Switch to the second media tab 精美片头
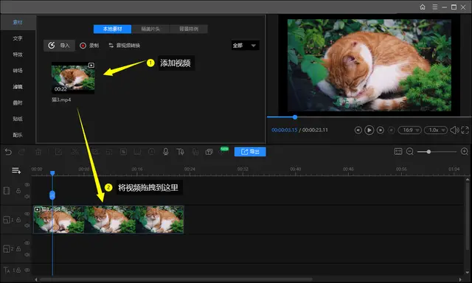The width and height of the screenshot is (472, 283). [x=150, y=29]
